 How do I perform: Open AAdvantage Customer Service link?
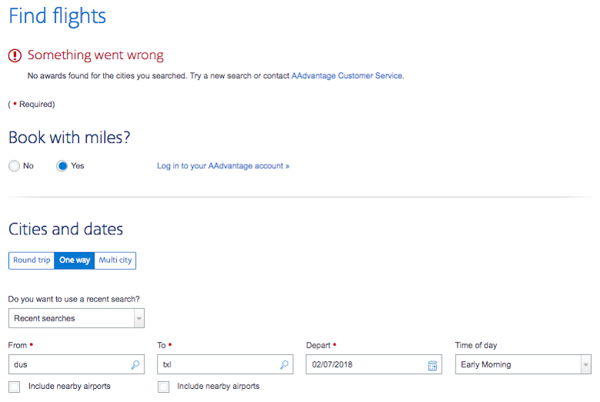[x=347, y=76]
